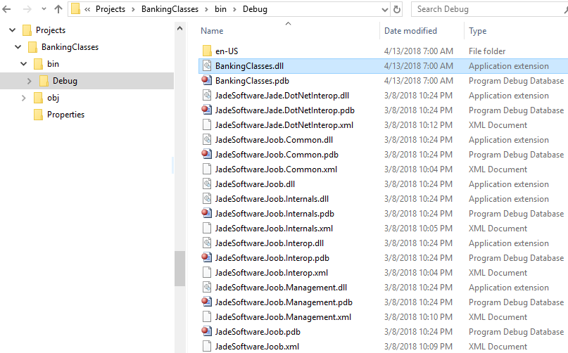Image resolution: width=568 pixels, height=353 pixels.
Task: Expand the Debug folder in tree
Action: [29, 81]
